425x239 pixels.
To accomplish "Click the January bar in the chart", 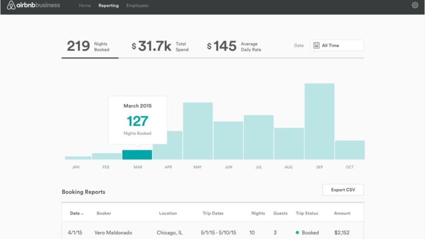I will coord(78,158).
